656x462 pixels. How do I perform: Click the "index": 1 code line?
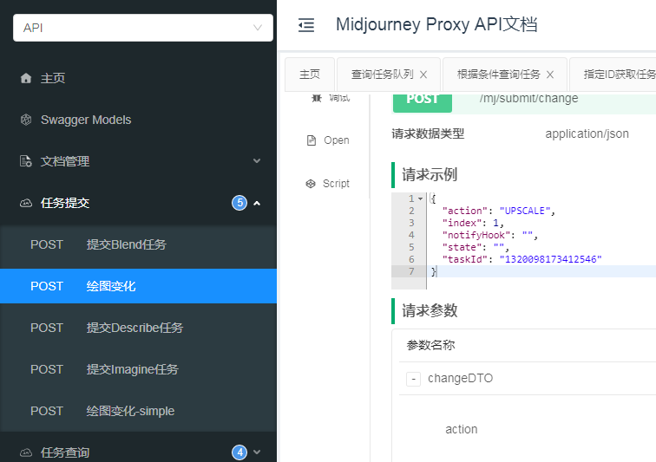(x=473, y=223)
